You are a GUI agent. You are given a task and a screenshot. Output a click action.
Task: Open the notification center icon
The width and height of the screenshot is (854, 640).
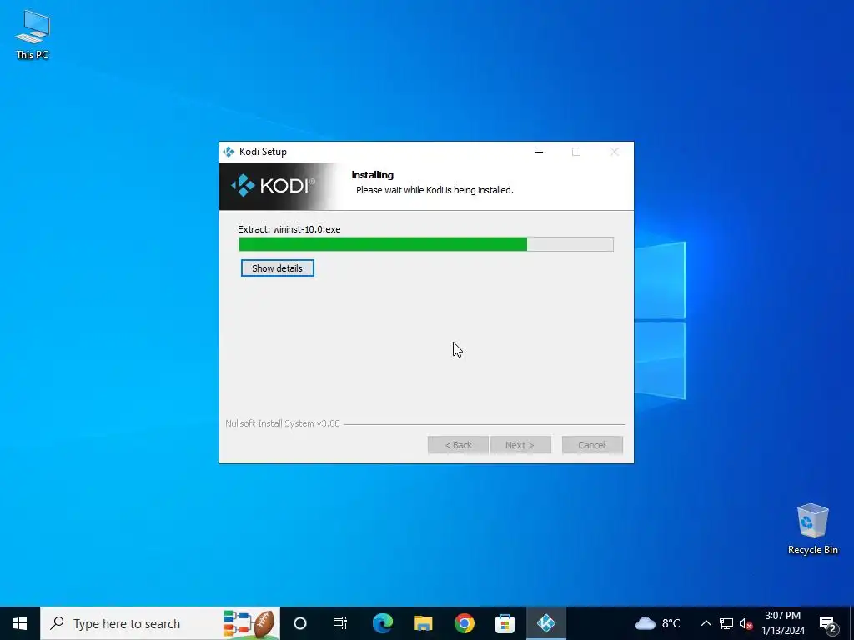tap(828, 624)
